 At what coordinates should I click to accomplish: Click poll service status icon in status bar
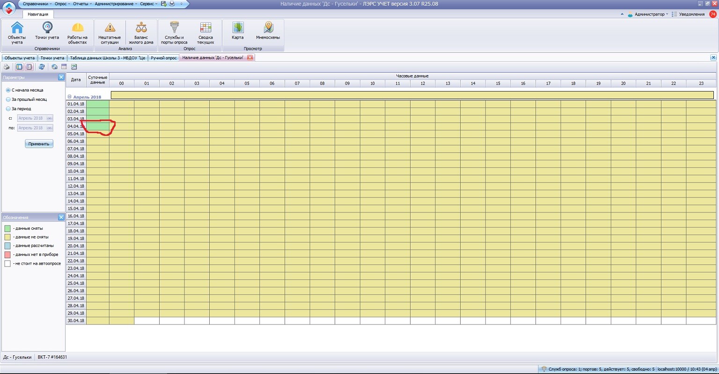[x=544, y=369]
